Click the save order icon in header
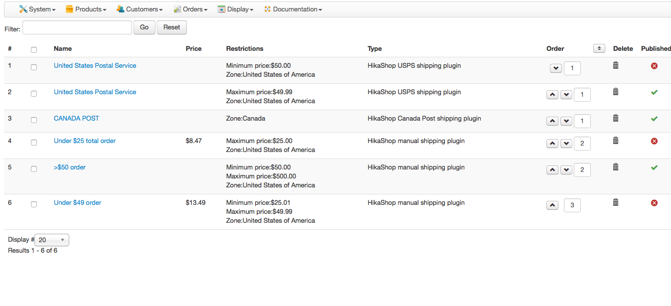Viewport: 671px width, 306px height. tap(599, 48)
